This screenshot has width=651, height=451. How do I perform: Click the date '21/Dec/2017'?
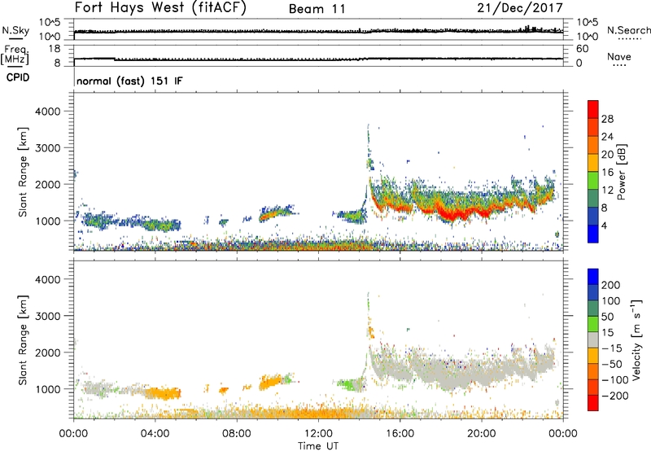520,8
